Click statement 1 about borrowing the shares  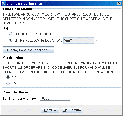[57, 19]
